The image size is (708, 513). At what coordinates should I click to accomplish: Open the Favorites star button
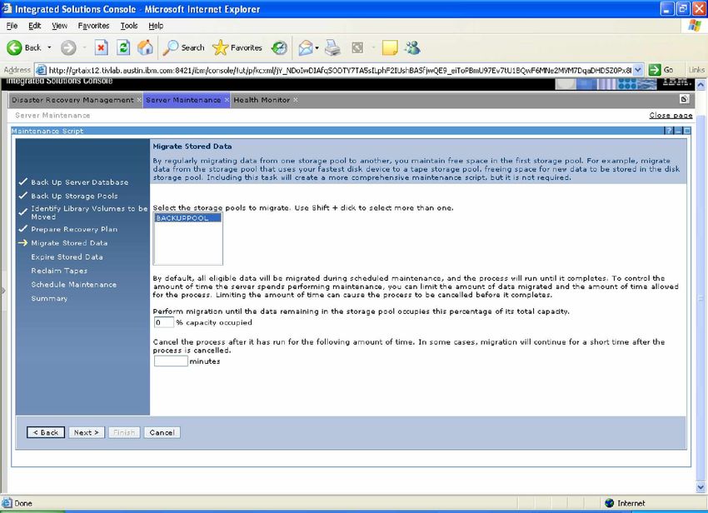pyautogui.click(x=237, y=47)
